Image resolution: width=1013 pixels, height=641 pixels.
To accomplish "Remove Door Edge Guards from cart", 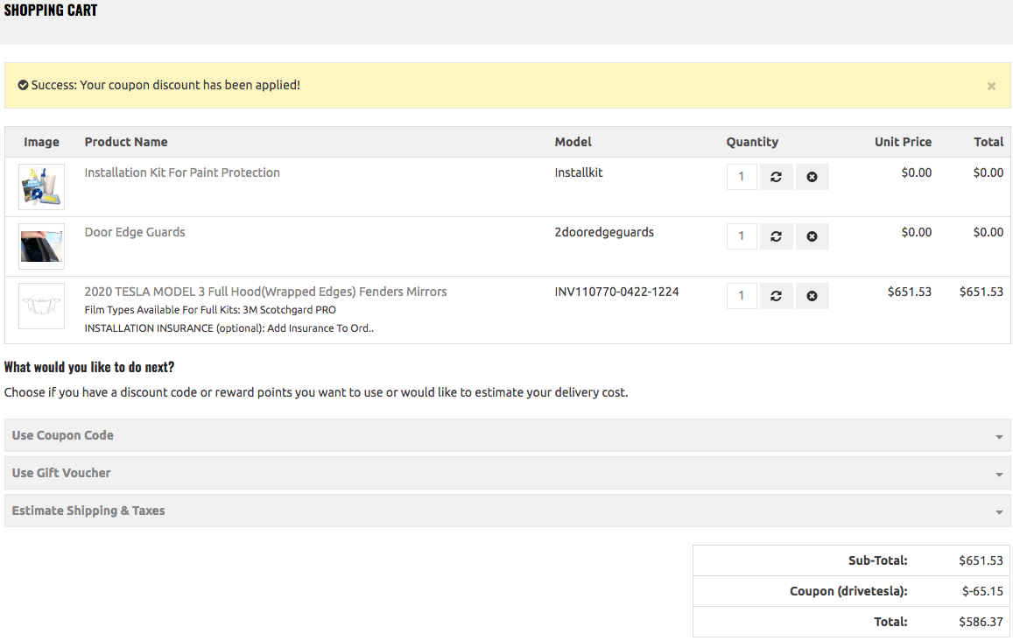I will point(812,236).
